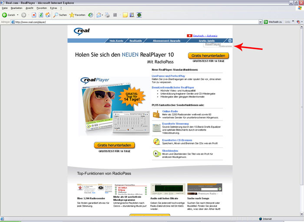Image resolution: width=304 pixels, height=222 pixels.
Task: Open the Datei menu
Action: 5,8
